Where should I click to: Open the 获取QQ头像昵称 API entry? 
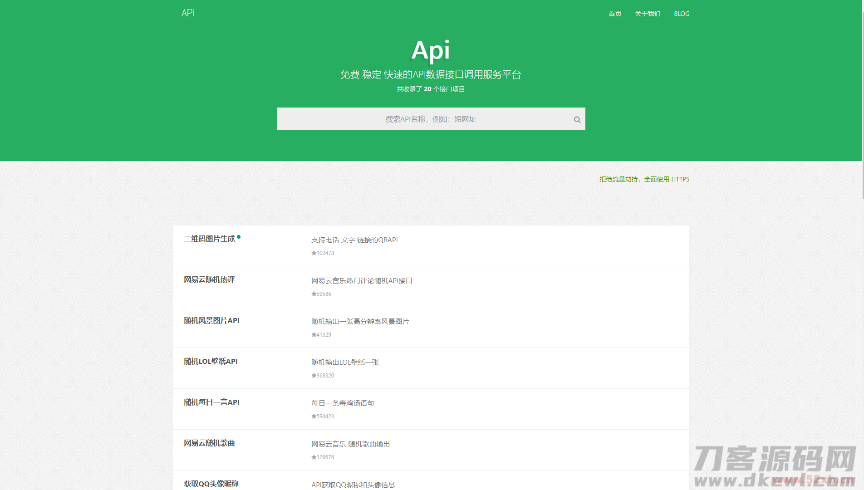tap(211, 484)
